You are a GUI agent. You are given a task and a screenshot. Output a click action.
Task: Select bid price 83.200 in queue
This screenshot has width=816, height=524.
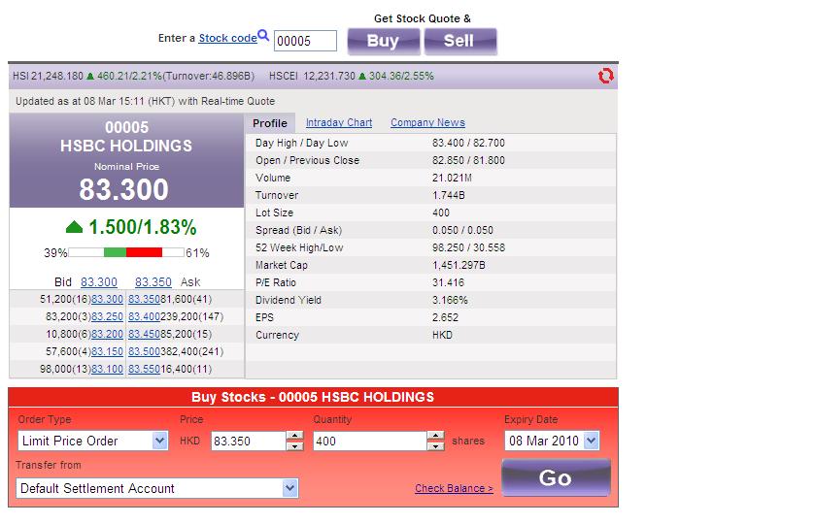click(x=107, y=334)
